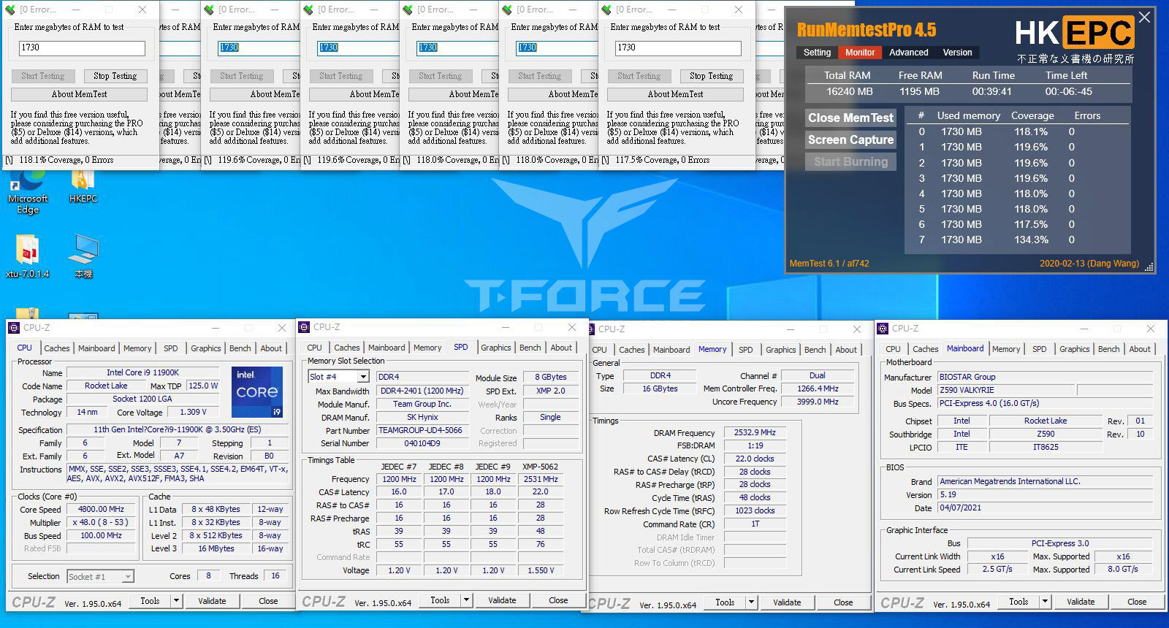The image size is (1169, 628).
Task: Click the Z590 VALKYRIE model field in CPU-Z
Action: click(x=1006, y=390)
